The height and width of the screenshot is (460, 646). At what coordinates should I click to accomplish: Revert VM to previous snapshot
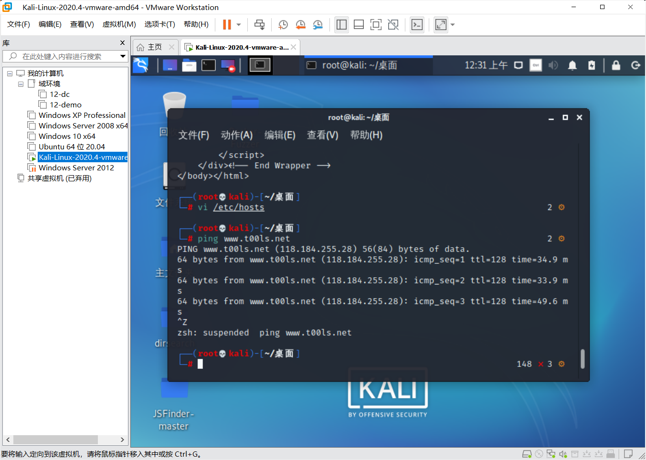300,24
